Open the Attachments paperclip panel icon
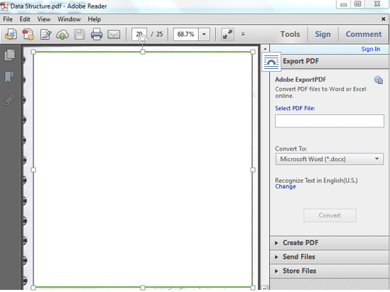 (9, 99)
